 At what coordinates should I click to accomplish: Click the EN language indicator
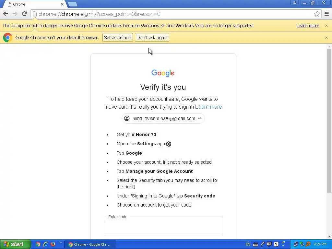(x=248, y=244)
